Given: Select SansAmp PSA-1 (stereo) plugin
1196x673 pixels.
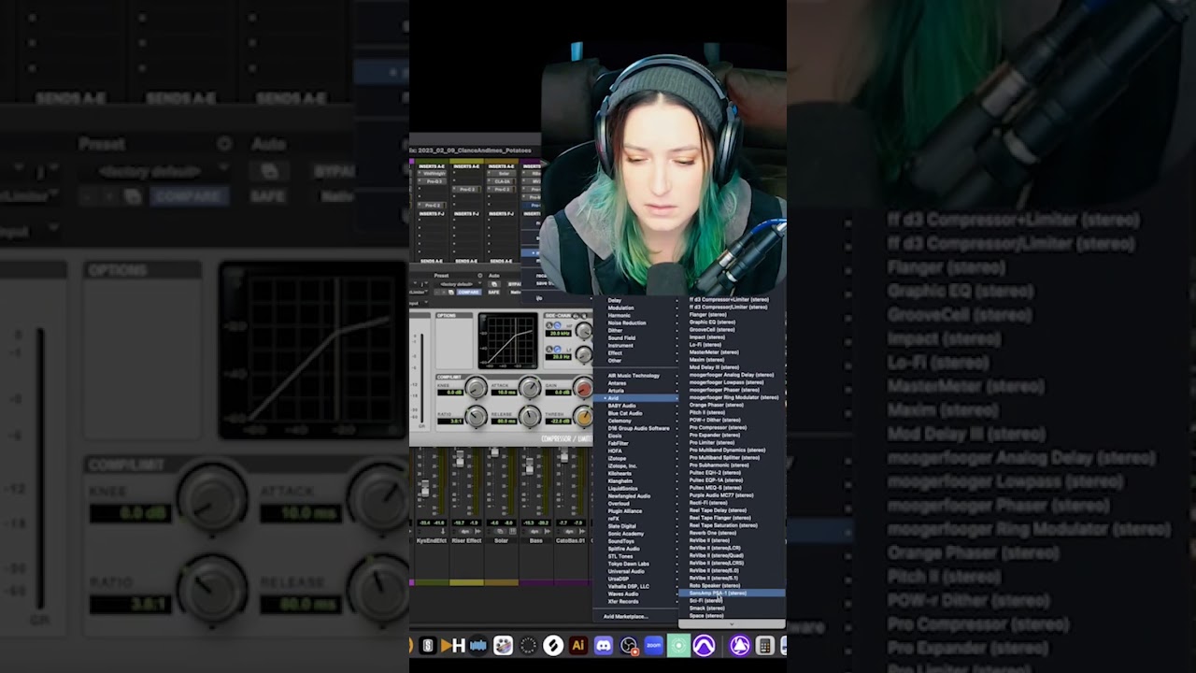Looking at the screenshot, I should pos(732,593).
